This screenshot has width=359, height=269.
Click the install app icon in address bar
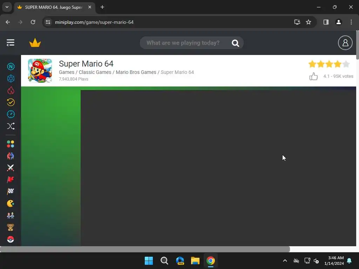297,22
